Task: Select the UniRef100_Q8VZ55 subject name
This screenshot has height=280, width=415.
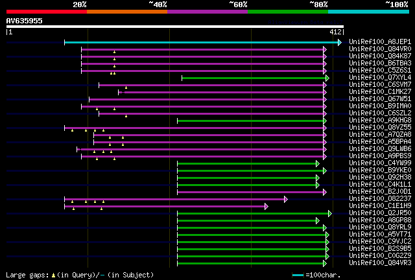Action: click(x=380, y=128)
